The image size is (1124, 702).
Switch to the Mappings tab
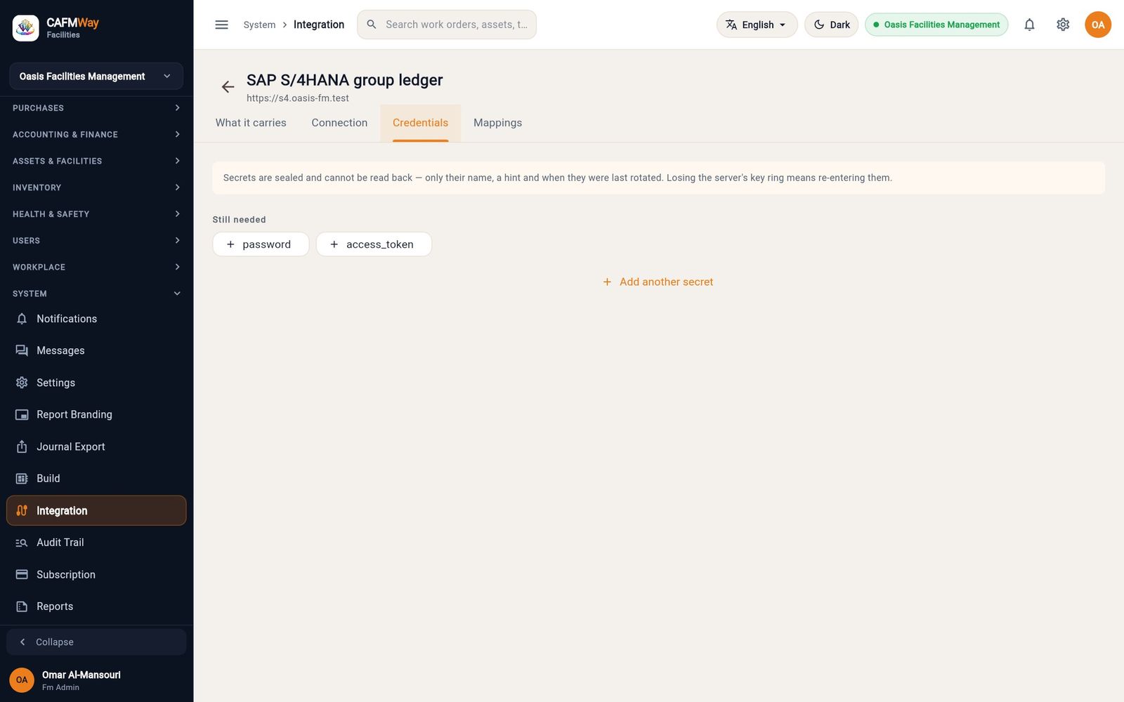pos(497,123)
